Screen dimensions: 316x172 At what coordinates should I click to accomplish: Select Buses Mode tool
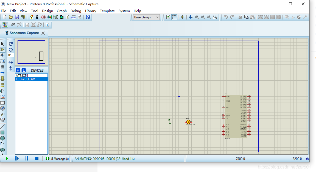[x=3, y=72]
